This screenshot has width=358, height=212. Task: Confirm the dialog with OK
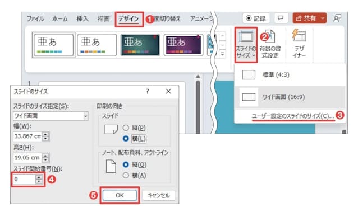click(120, 195)
